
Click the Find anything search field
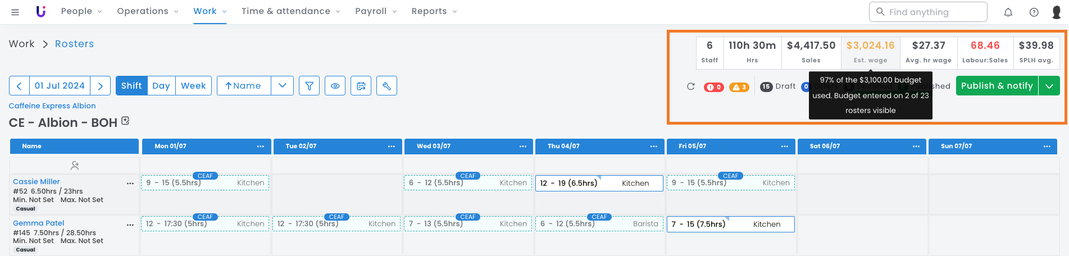(928, 12)
